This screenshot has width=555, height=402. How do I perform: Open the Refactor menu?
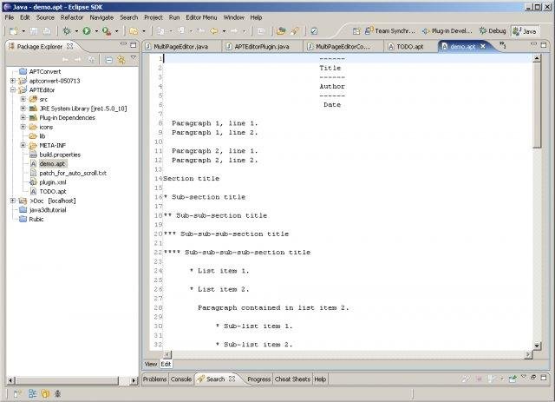coord(72,16)
